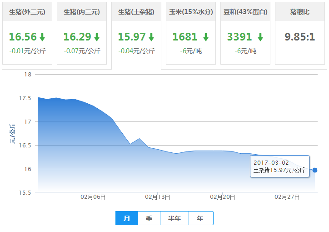
Task: Switch chart to 季 range
Action: point(149,218)
